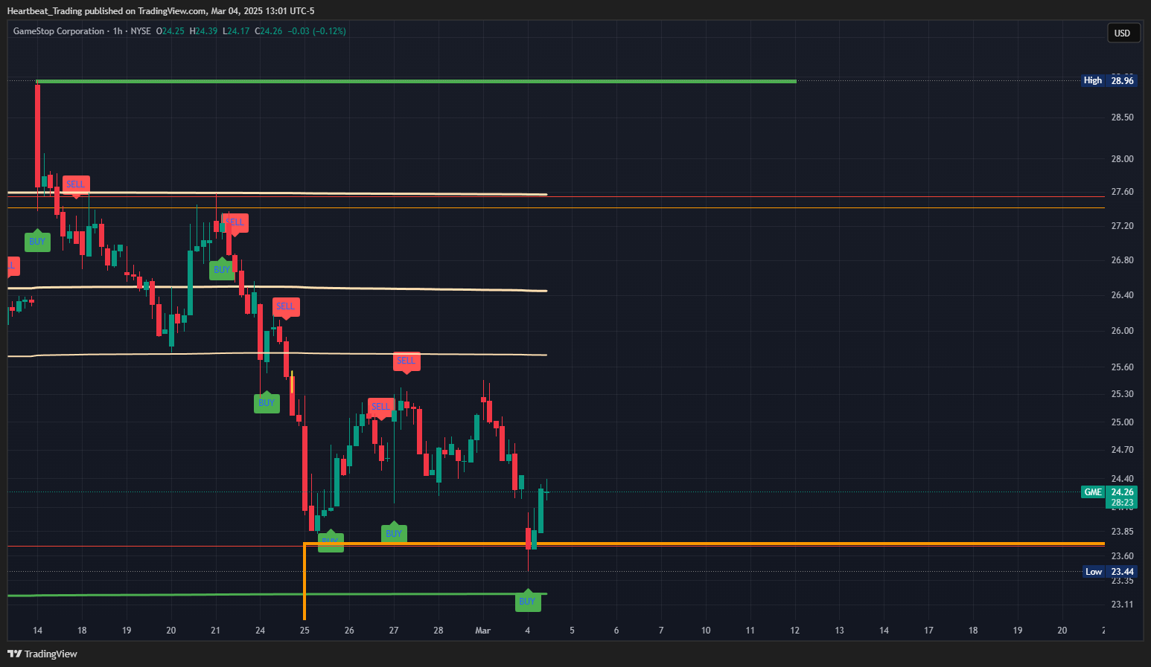Click the open value O24.25

[170, 31]
